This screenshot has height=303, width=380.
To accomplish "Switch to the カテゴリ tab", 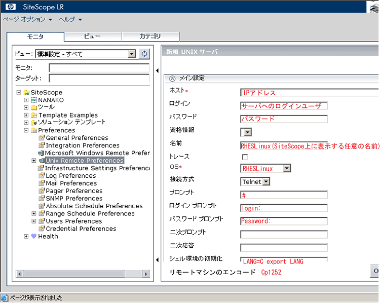I will point(150,36).
